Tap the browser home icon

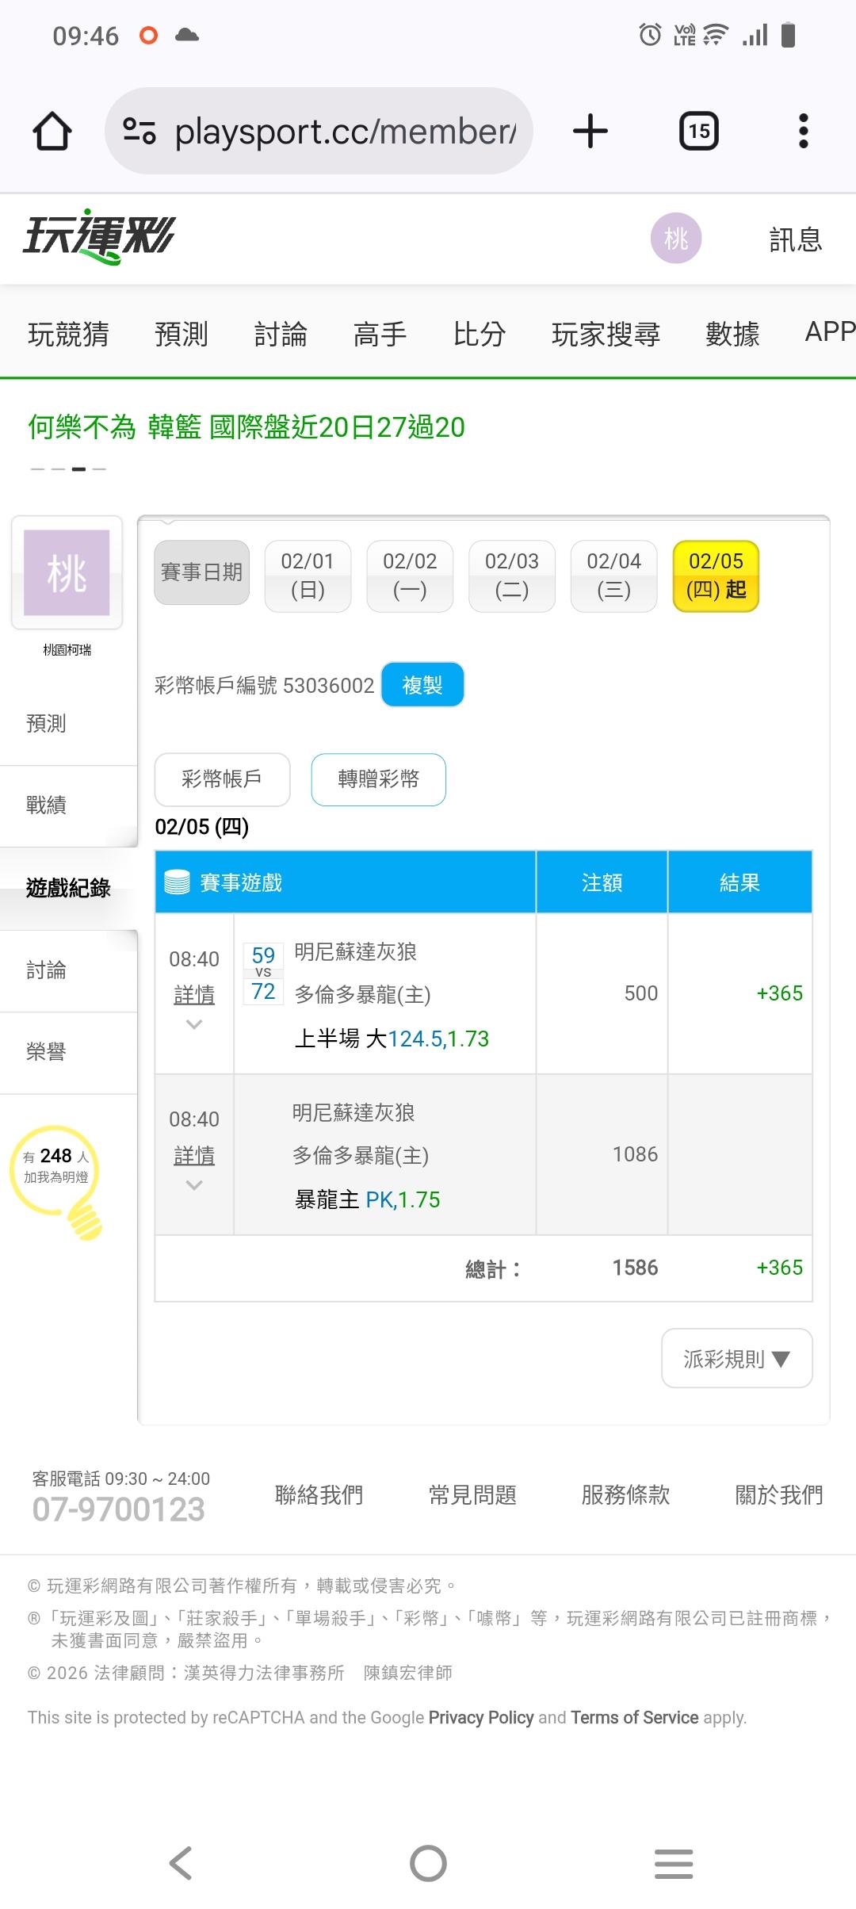pyautogui.click(x=52, y=131)
